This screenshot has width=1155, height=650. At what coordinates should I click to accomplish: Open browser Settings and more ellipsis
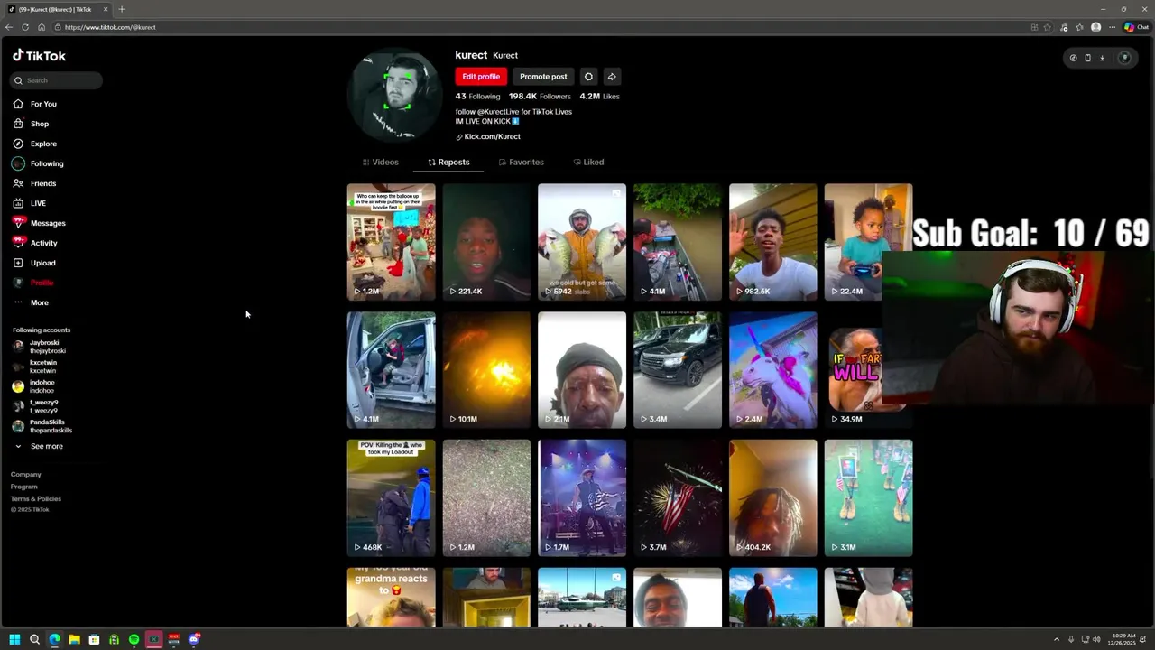coord(1113,27)
